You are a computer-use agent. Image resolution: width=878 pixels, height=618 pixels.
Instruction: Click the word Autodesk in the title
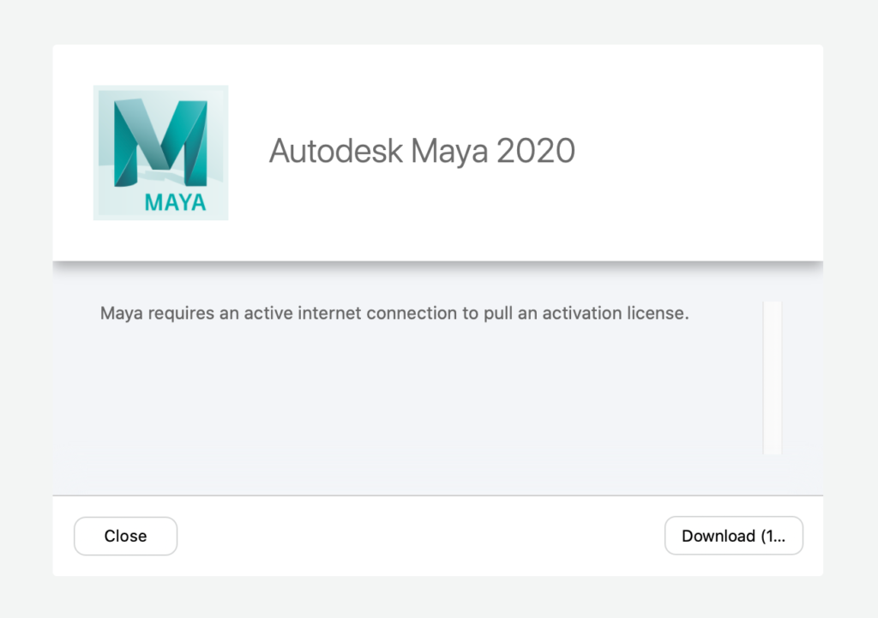[x=336, y=151]
